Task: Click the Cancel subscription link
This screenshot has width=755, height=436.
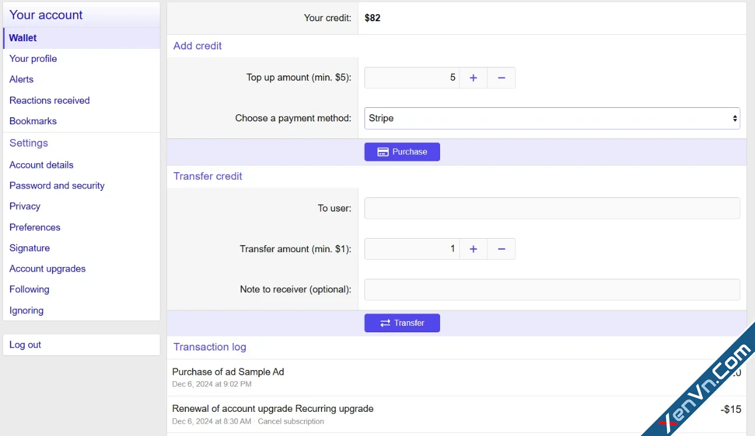Action: coord(291,422)
